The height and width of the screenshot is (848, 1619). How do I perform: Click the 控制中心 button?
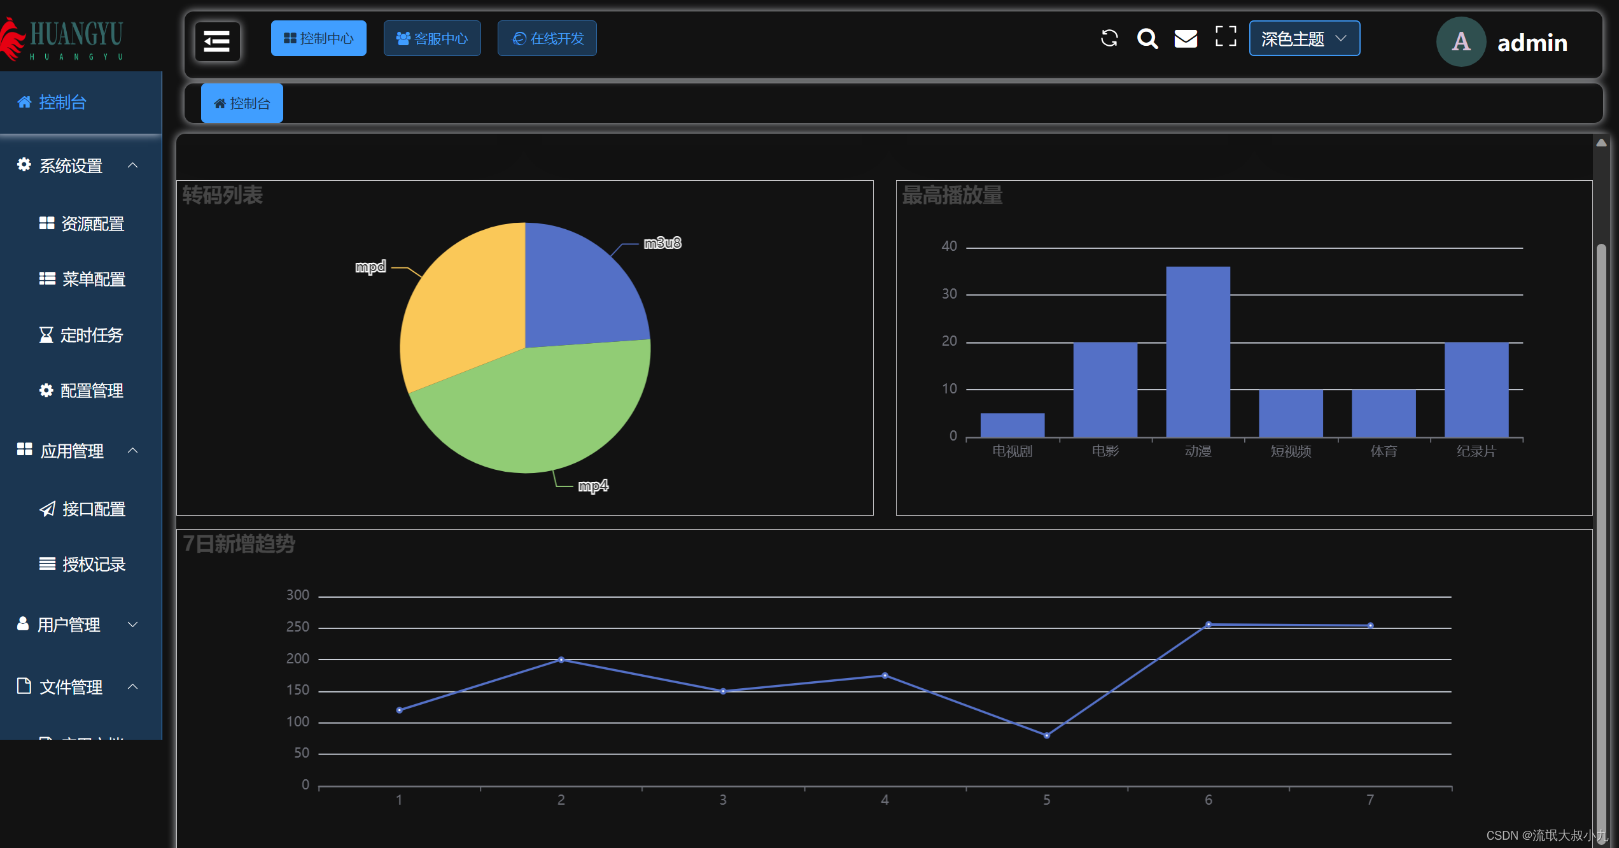318,38
